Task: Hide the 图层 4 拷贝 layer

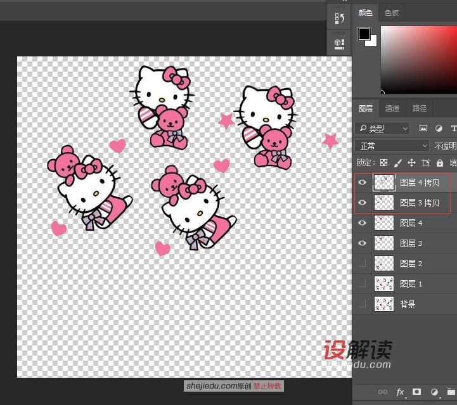Action: [x=363, y=183]
